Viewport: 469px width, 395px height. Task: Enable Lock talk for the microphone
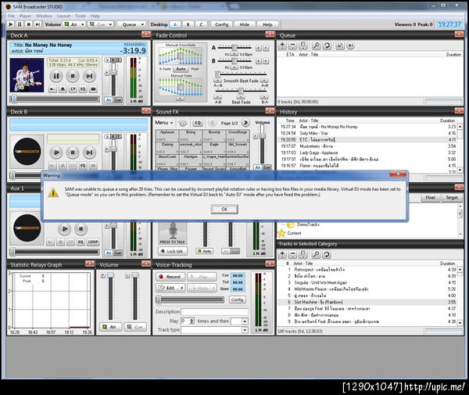(x=173, y=251)
